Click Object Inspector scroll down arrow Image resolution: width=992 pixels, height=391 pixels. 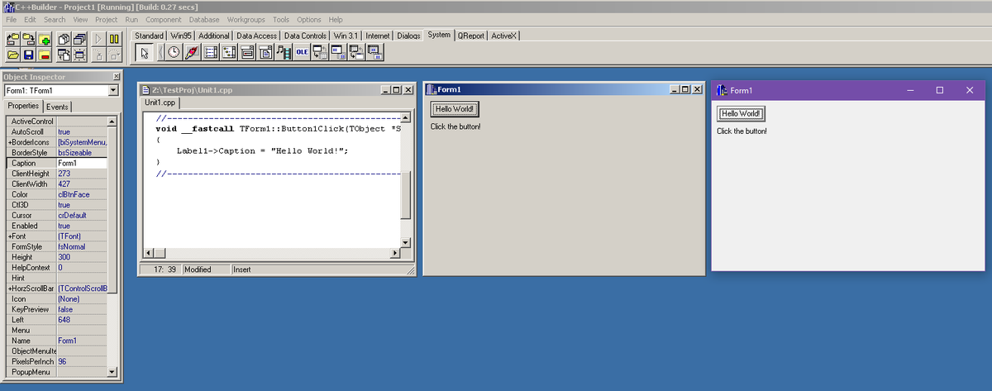pos(112,373)
